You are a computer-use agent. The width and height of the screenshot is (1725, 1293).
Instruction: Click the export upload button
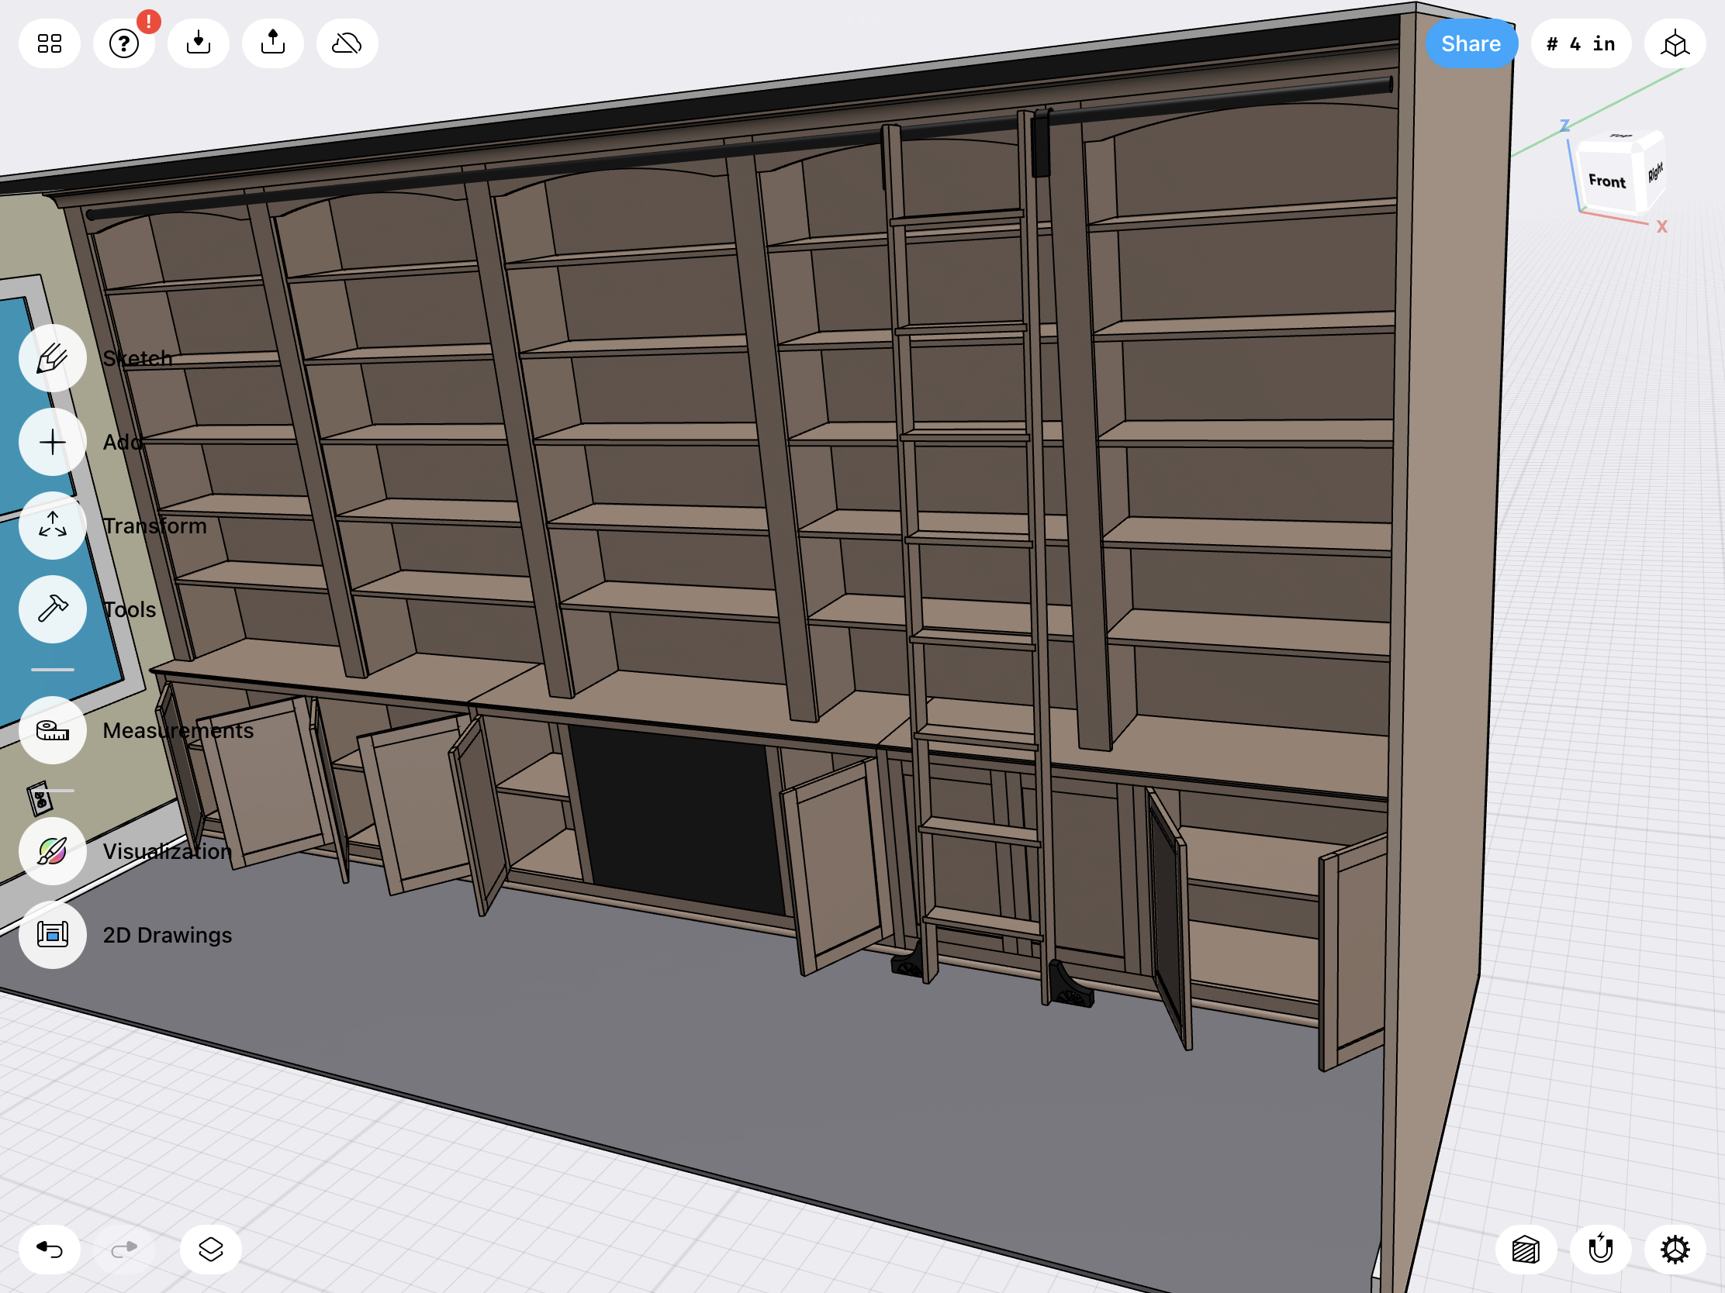click(x=273, y=43)
